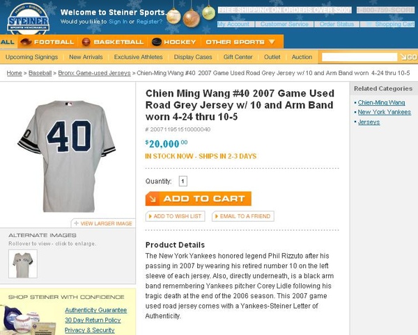Click Email to a Friend button
The width and height of the screenshot is (418, 335).
[x=243, y=216]
